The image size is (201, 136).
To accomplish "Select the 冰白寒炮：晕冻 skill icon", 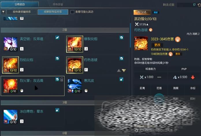I will (x=10, y=117).
